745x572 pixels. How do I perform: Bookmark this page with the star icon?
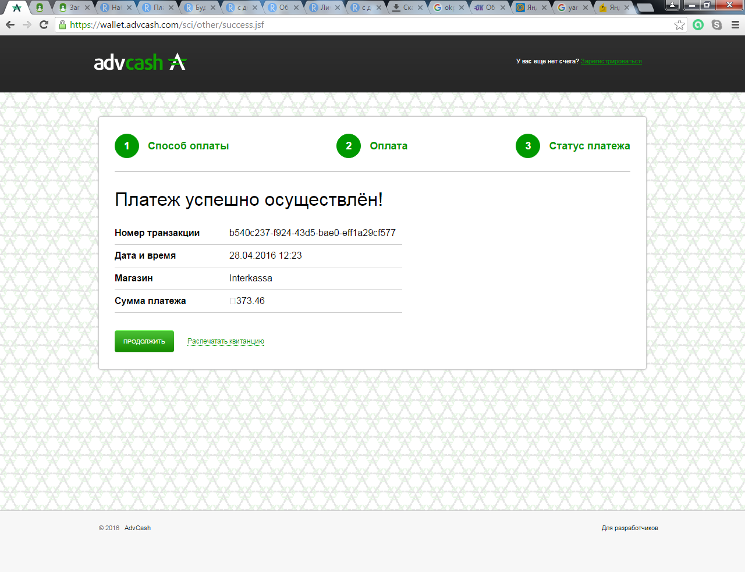679,24
